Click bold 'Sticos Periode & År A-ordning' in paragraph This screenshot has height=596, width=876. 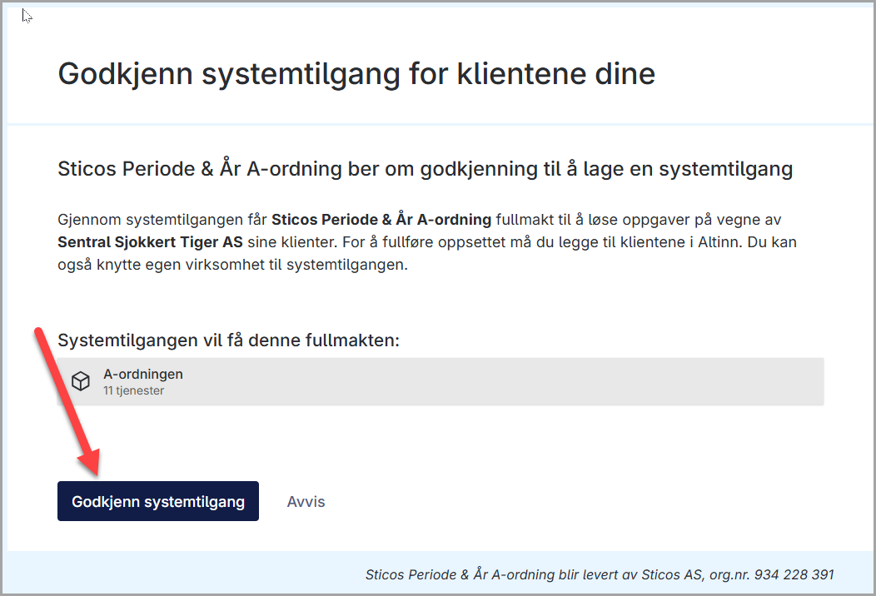[381, 220]
